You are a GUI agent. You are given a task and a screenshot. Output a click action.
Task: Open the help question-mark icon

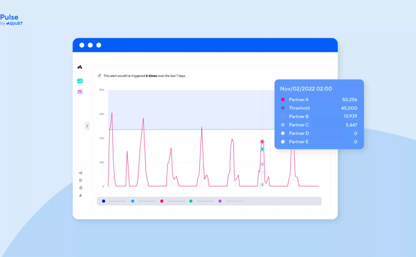coord(81,180)
